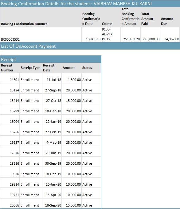Select the 25,000.00 amount for receipt 16987
The width and height of the screenshot is (180, 209).
tap(73, 143)
